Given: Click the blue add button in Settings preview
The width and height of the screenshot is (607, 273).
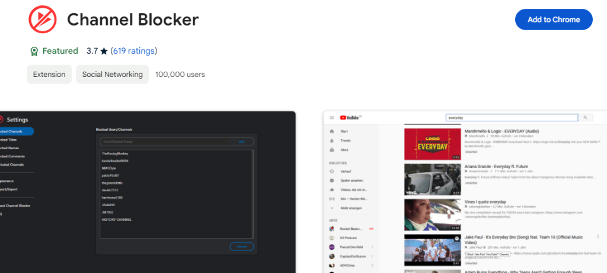Looking at the screenshot, I should tap(242, 142).
